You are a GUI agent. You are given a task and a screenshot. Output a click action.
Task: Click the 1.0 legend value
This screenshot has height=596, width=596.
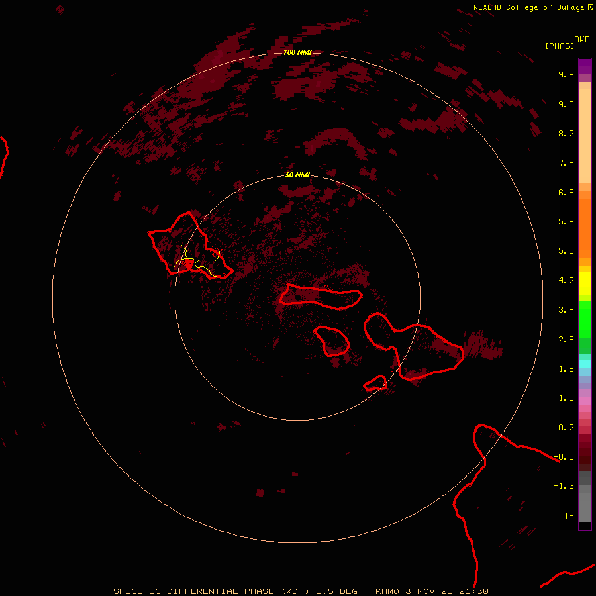(x=566, y=398)
